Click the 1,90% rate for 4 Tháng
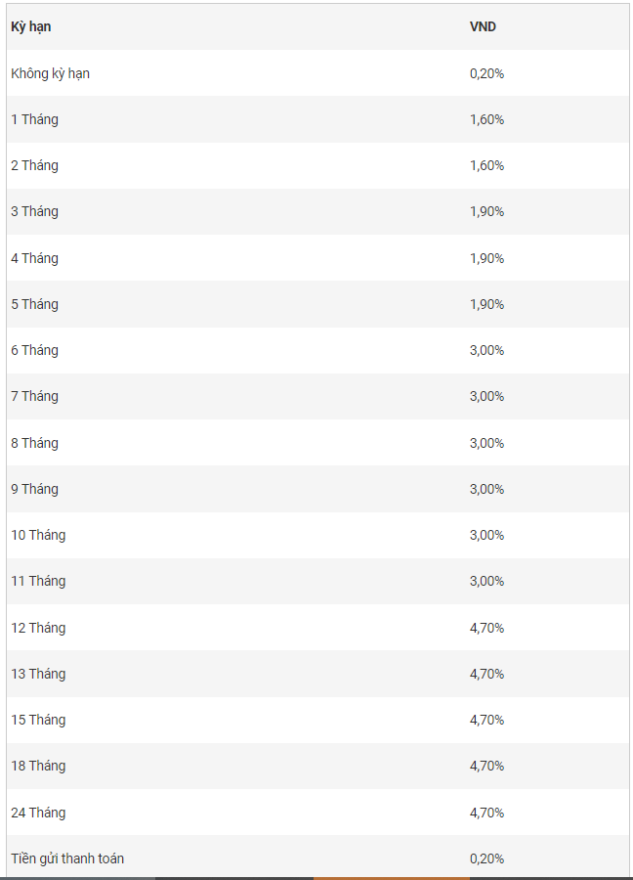The height and width of the screenshot is (880, 633). [x=486, y=258]
